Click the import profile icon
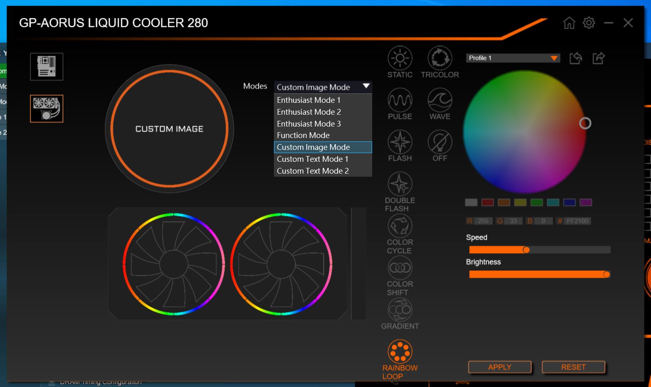 pos(576,58)
